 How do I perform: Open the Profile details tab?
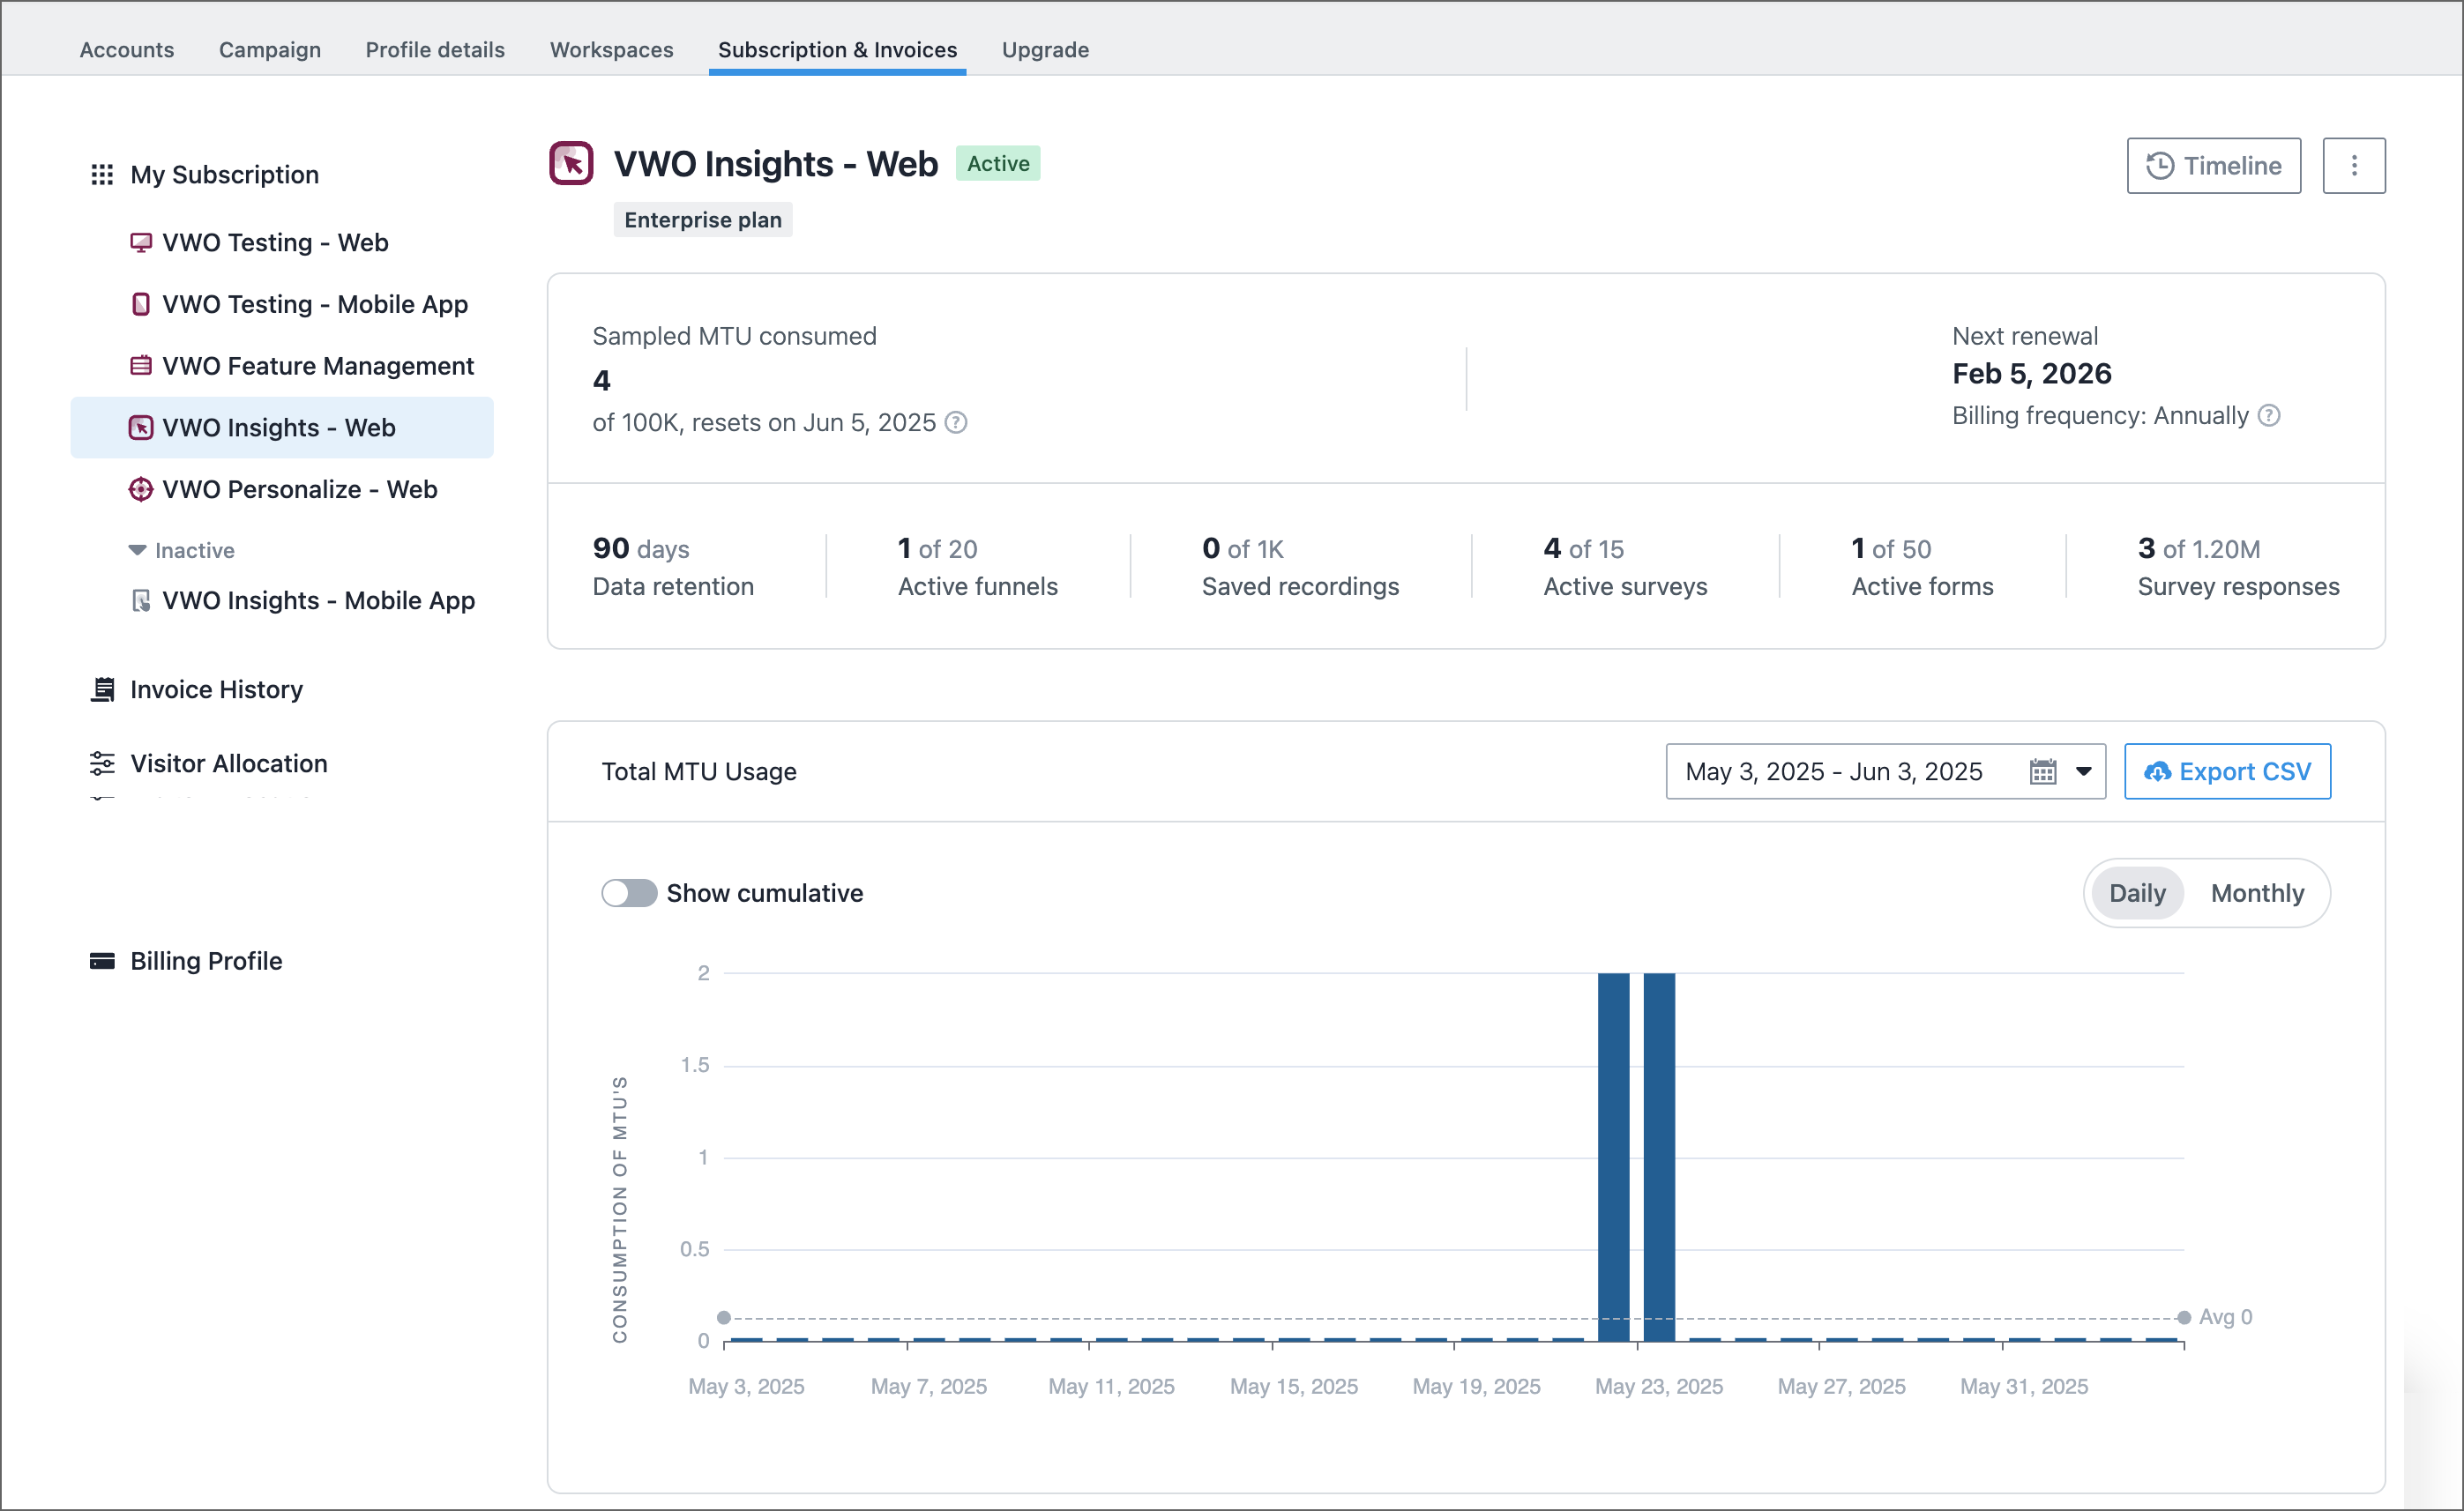(x=435, y=49)
